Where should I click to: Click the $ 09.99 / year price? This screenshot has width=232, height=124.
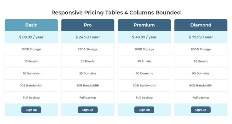click(x=31, y=37)
